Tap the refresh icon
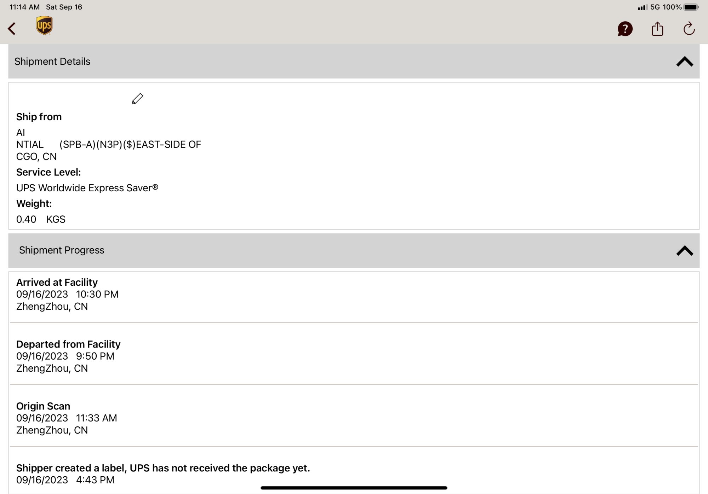 click(x=689, y=29)
